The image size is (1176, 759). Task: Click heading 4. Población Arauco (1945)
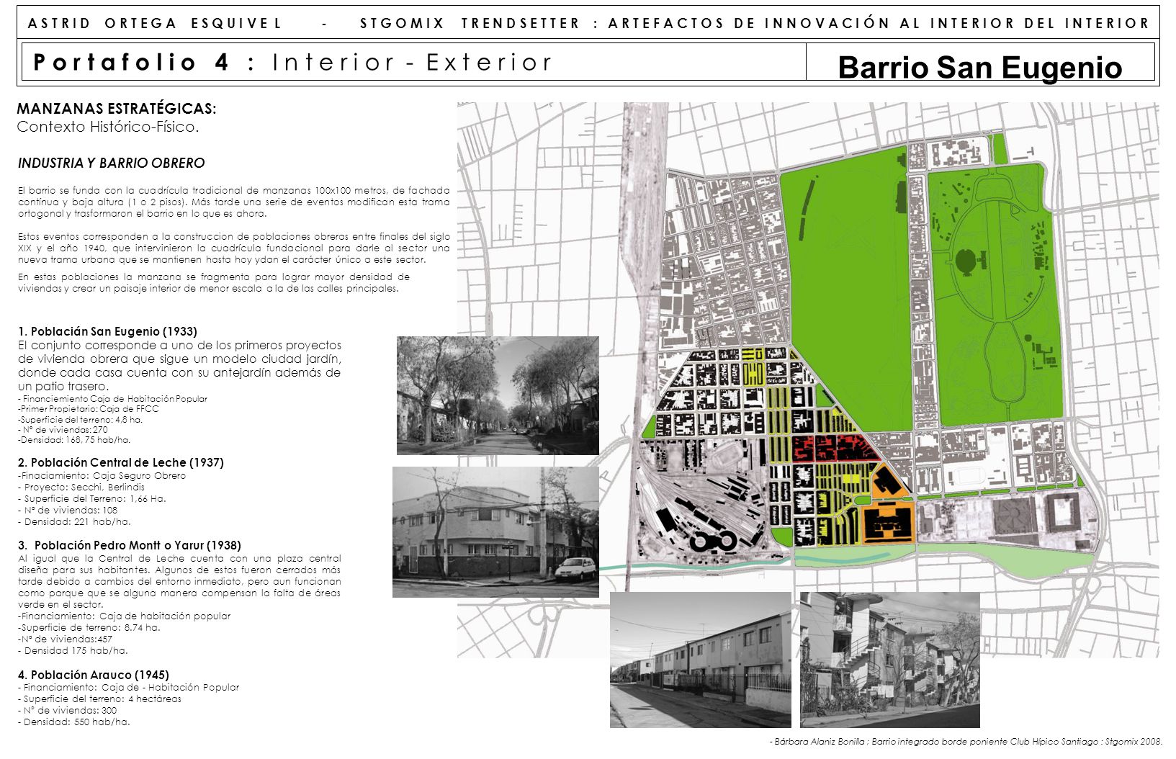pyautogui.click(x=94, y=675)
